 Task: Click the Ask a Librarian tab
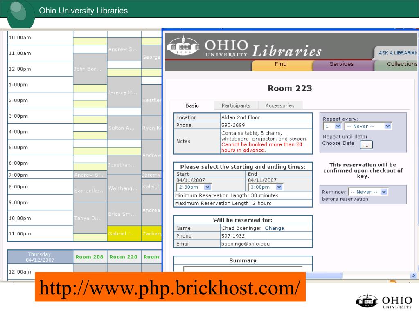(x=396, y=53)
